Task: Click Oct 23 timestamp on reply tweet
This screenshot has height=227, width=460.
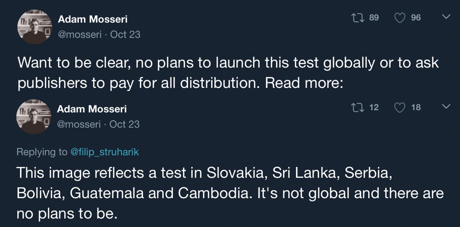Action: (124, 124)
